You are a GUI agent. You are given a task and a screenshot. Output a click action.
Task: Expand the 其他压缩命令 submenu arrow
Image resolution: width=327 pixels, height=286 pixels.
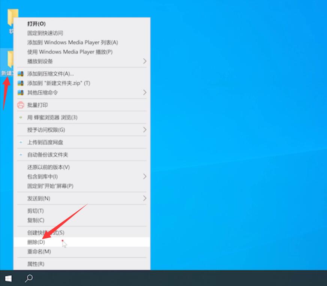[144, 92]
